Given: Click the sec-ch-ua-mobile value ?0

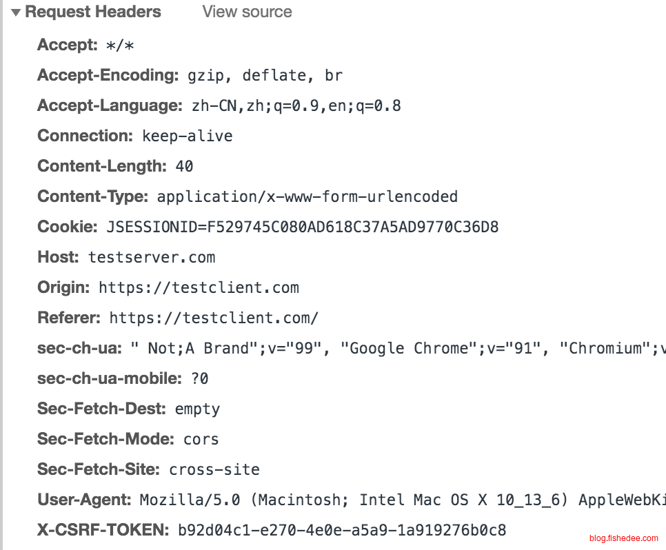Looking at the screenshot, I should (199, 379).
